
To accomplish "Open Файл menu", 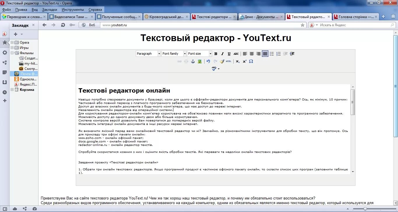I will [6, 10].
